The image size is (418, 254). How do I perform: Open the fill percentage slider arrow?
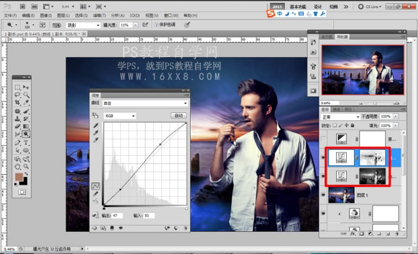396,125
